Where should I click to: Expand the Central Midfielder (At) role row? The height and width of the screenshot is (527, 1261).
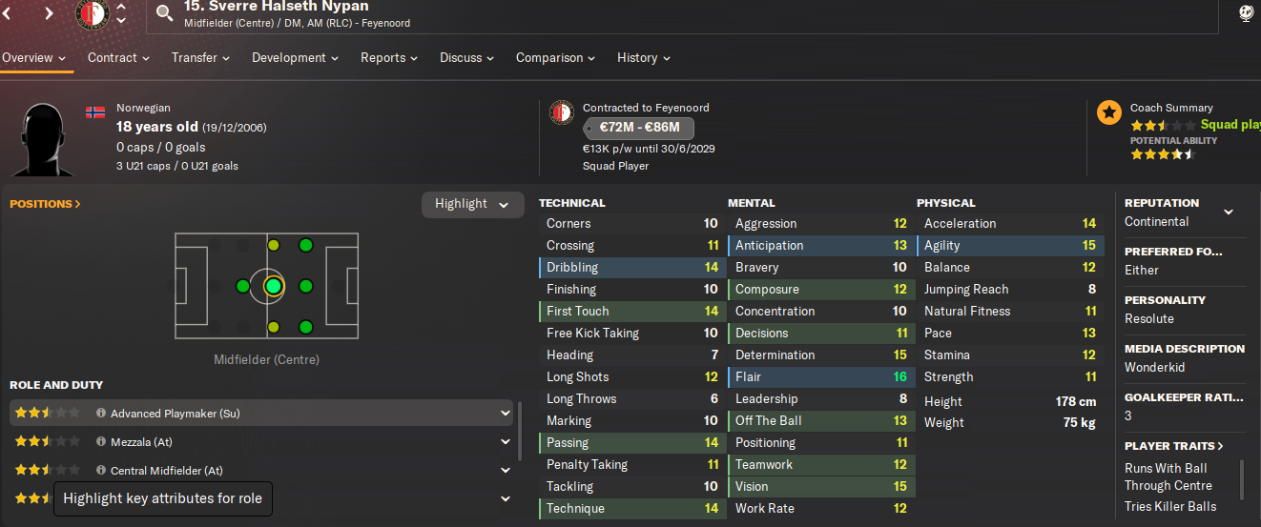click(x=506, y=471)
